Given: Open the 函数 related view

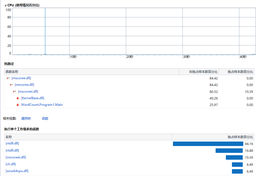Looking at the screenshot, I should point(45,119).
